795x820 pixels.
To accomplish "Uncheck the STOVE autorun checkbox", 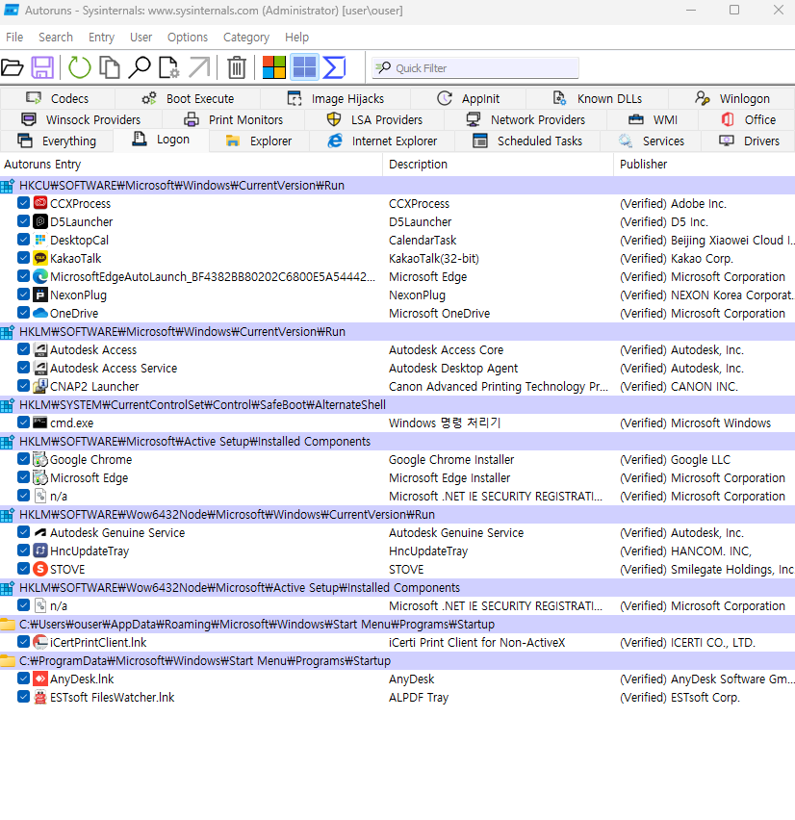I will point(23,569).
